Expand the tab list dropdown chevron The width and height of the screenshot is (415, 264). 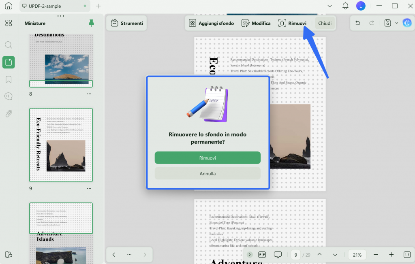point(329,6)
